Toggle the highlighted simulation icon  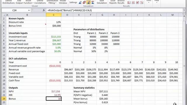(x=89, y=2)
